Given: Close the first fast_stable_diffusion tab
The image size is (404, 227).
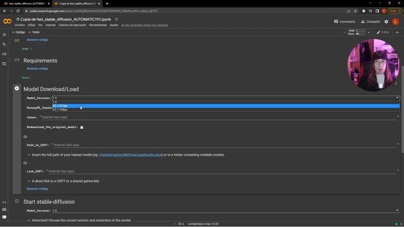Looking at the screenshot, I should click(x=49, y=4).
